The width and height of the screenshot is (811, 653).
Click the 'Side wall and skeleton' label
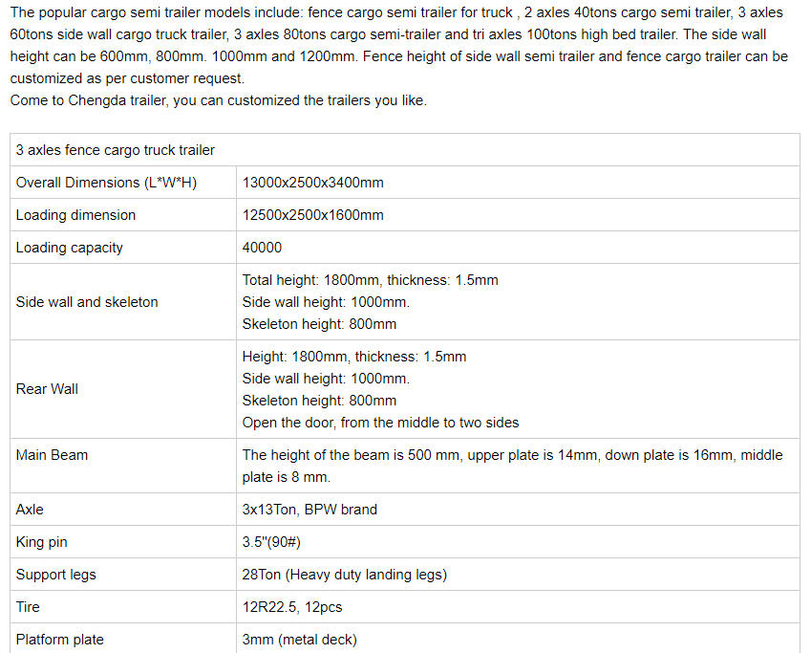(x=87, y=302)
